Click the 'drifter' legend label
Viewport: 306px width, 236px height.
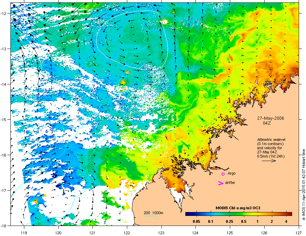tap(230, 183)
